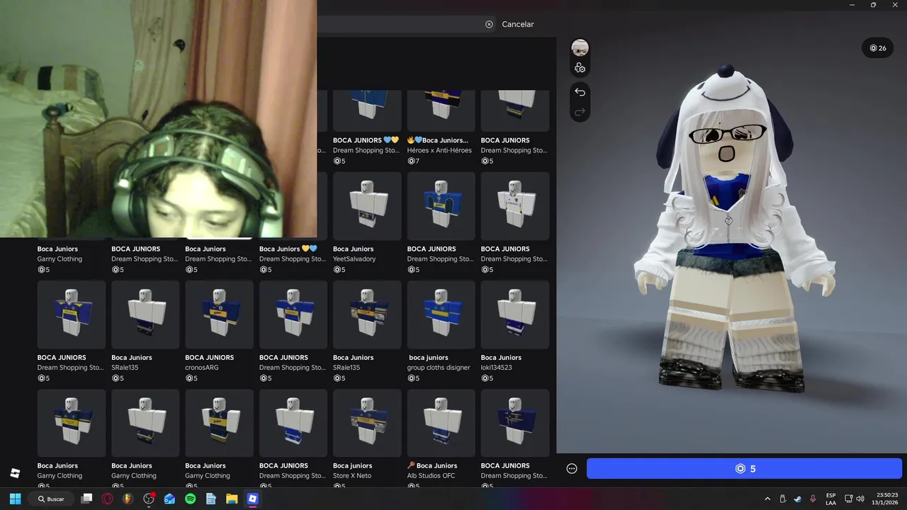Open the Steam tray icon
This screenshot has height=510, width=907.
tap(797, 499)
